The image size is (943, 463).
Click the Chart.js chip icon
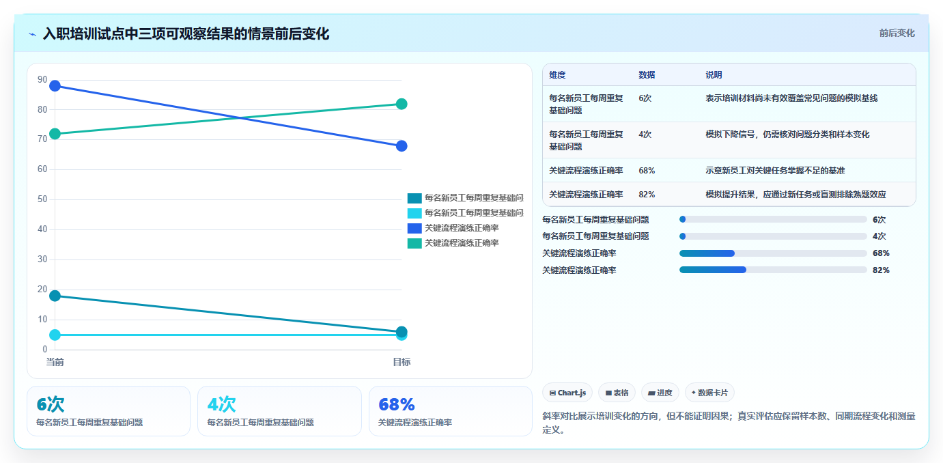coord(552,393)
